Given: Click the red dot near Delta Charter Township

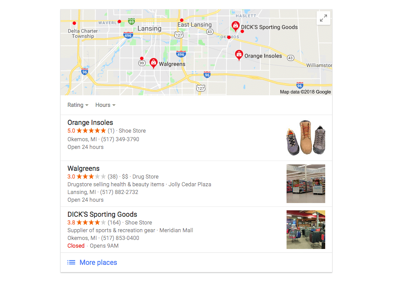Looking at the screenshot, I should [x=74, y=23].
